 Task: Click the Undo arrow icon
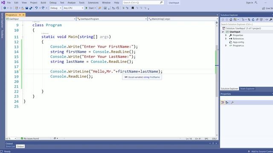point(36,8)
